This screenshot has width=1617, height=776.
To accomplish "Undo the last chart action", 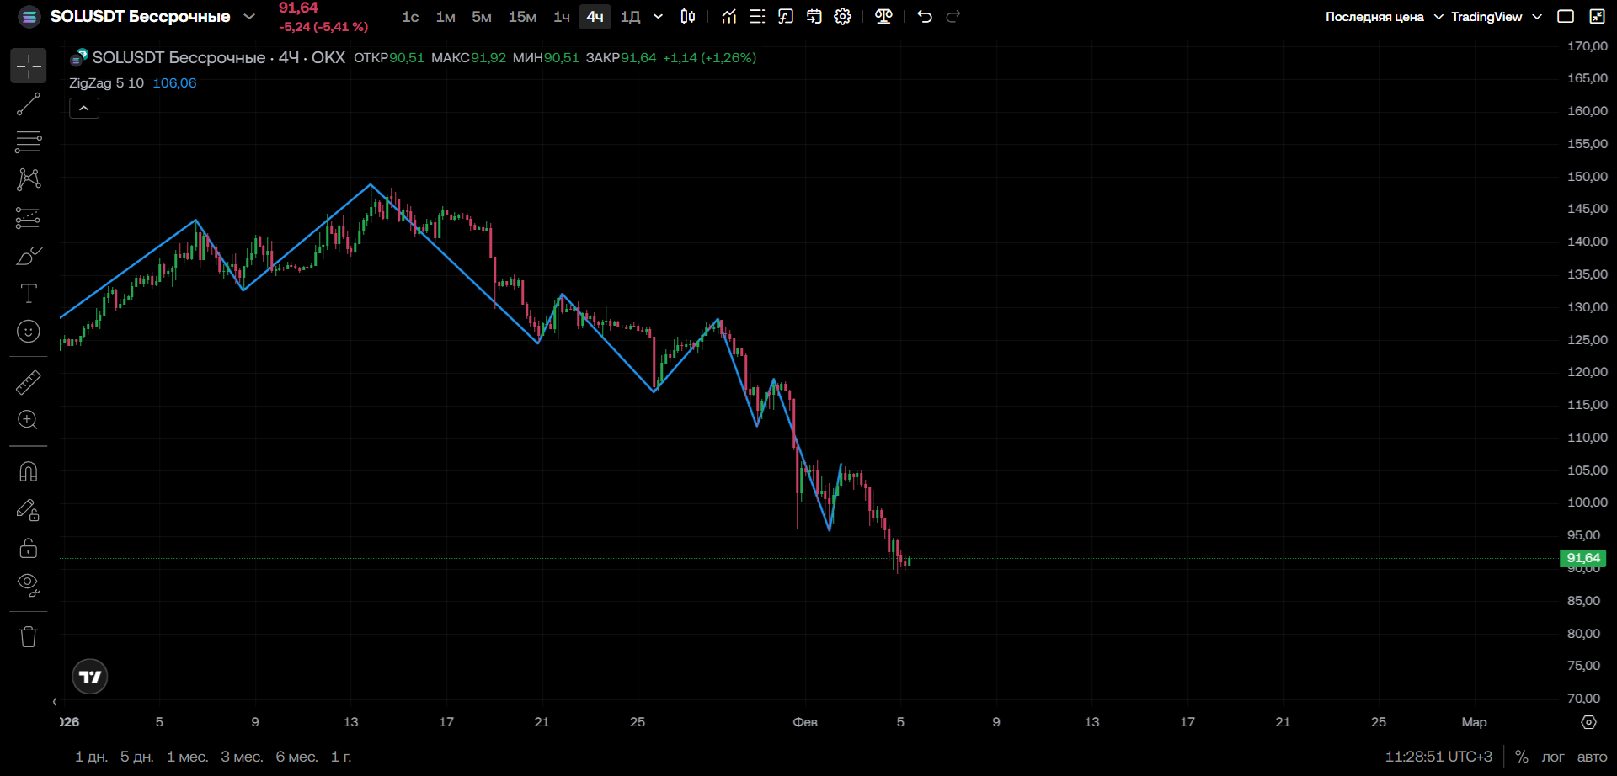I will click(x=925, y=17).
